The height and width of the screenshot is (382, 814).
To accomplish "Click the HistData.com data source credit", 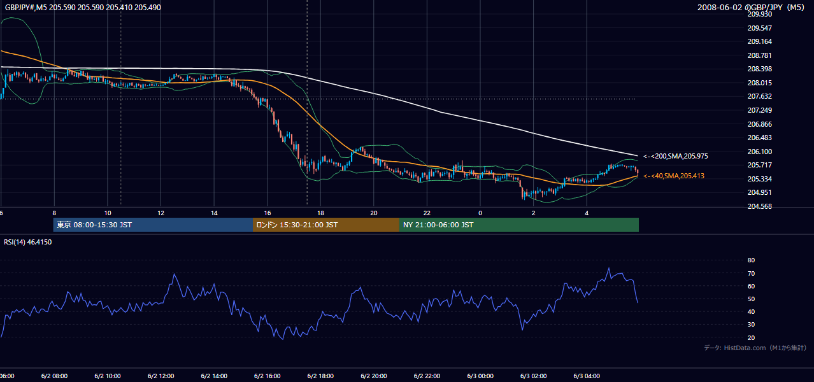I will tap(755, 348).
